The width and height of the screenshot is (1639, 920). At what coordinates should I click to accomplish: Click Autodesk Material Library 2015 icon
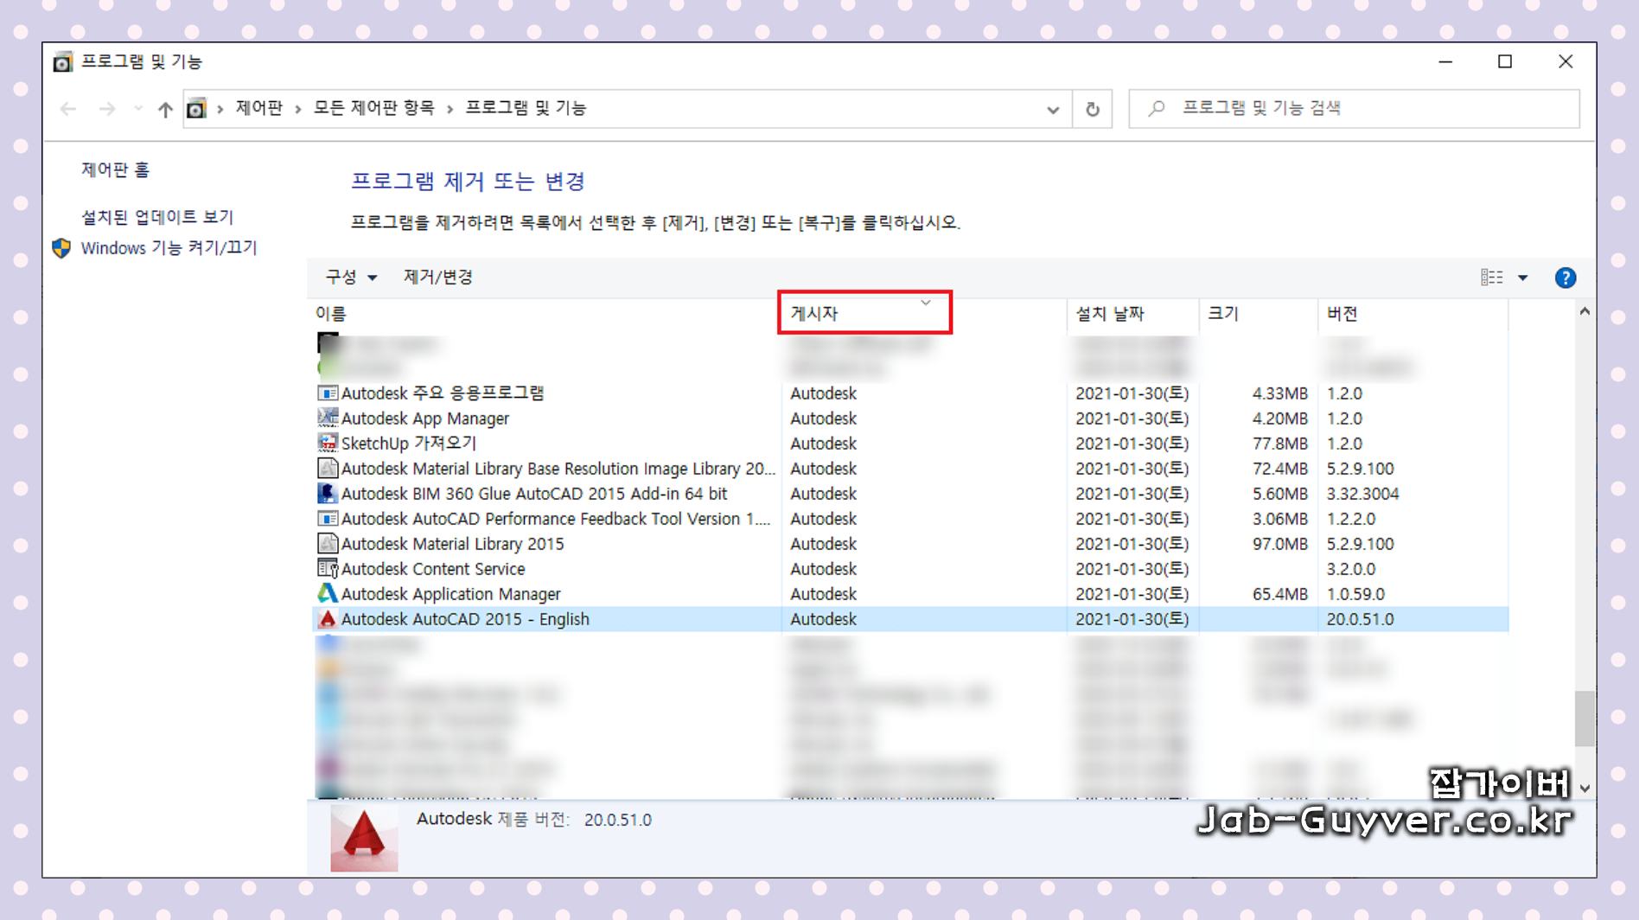point(328,544)
